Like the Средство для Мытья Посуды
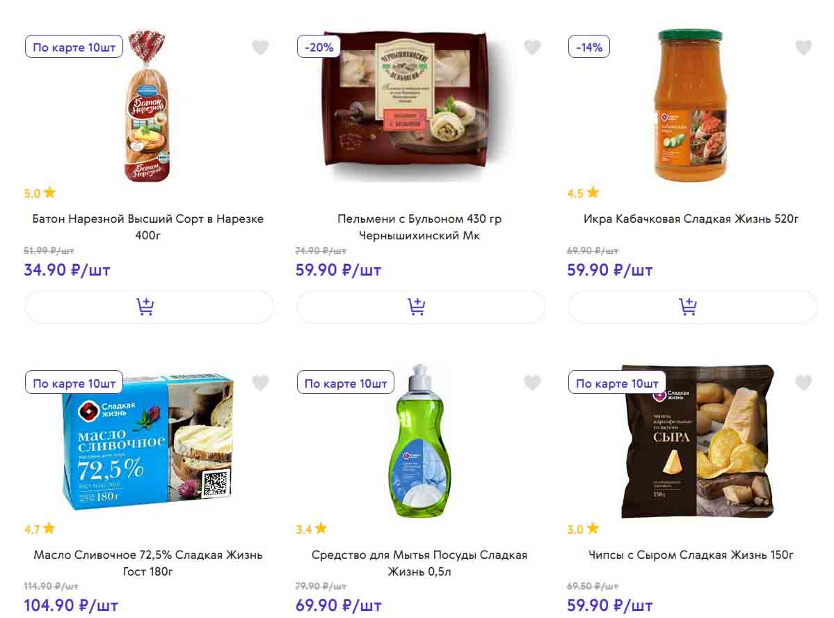 tap(532, 383)
